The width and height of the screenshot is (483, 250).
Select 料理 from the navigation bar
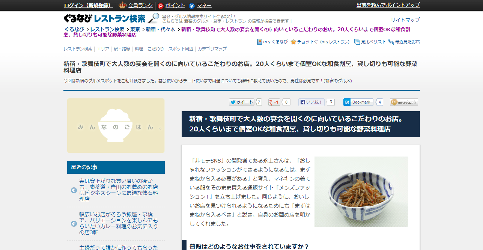138,49
